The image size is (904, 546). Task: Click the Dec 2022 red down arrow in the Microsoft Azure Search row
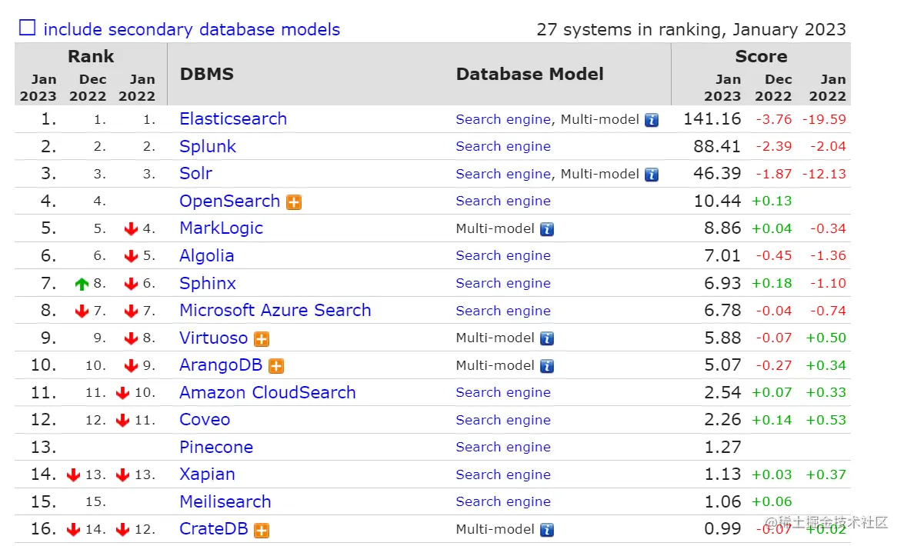click(82, 311)
